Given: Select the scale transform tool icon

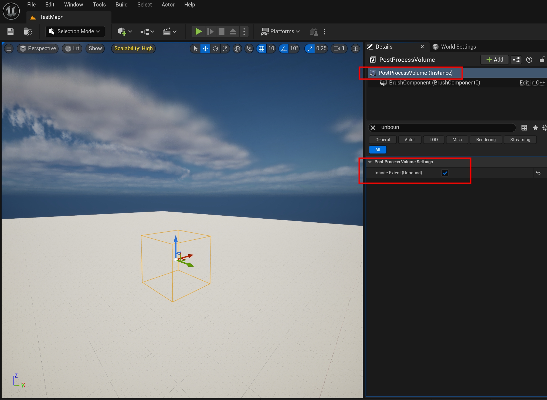Looking at the screenshot, I should click(225, 49).
